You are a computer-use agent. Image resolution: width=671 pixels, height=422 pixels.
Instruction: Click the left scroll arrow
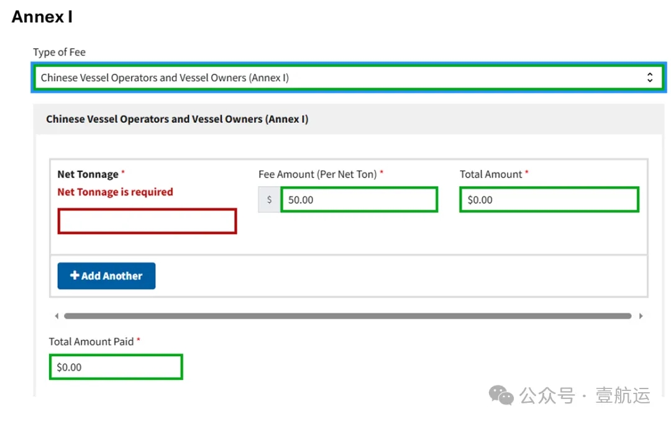point(57,316)
